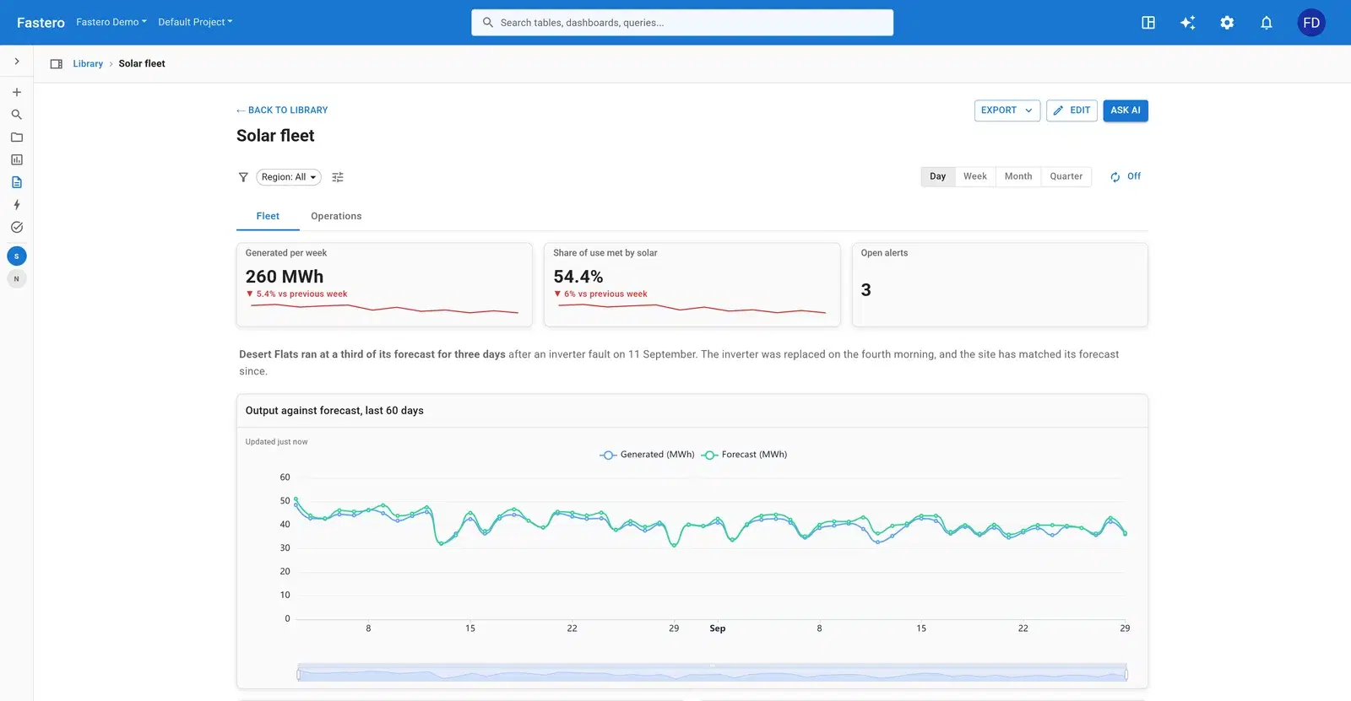Select Day time granularity

click(x=938, y=176)
